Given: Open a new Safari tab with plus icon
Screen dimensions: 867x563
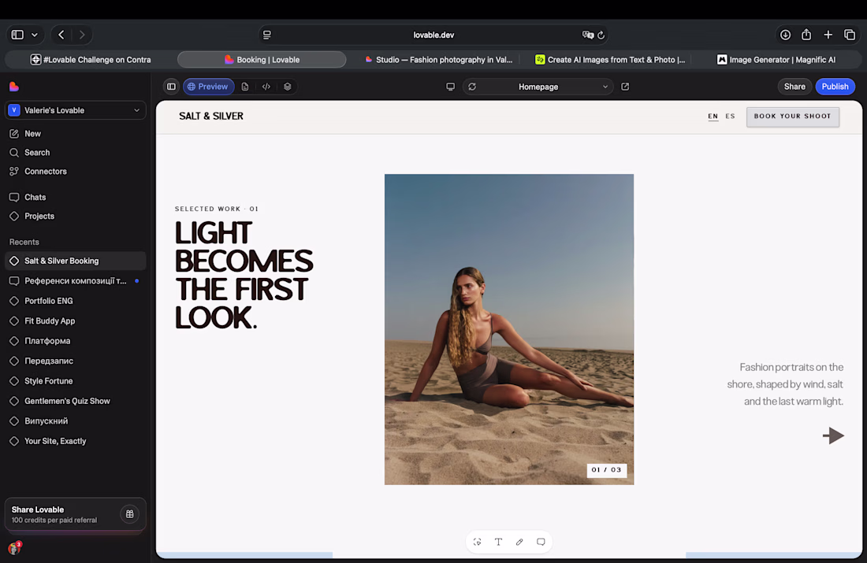Looking at the screenshot, I should pyautogui.click(x=828, y=35).
